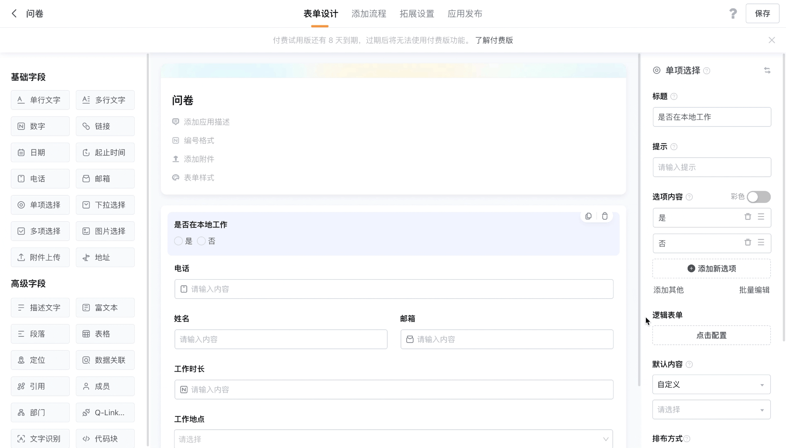Open the 自定义 default content dropdown
Screen dimensions: 786x448
(711, 385)
